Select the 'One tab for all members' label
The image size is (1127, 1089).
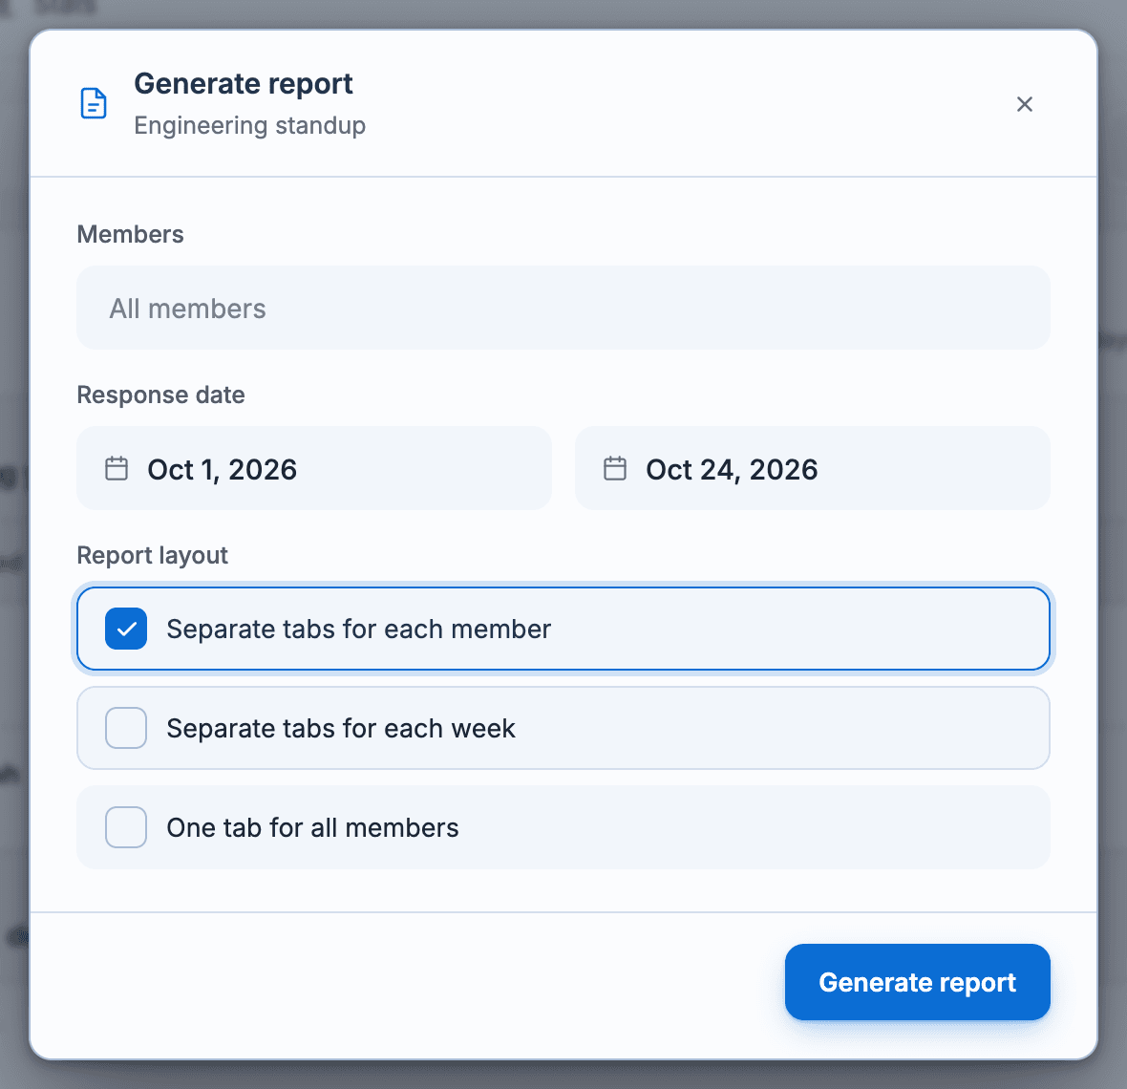(312, 827)
